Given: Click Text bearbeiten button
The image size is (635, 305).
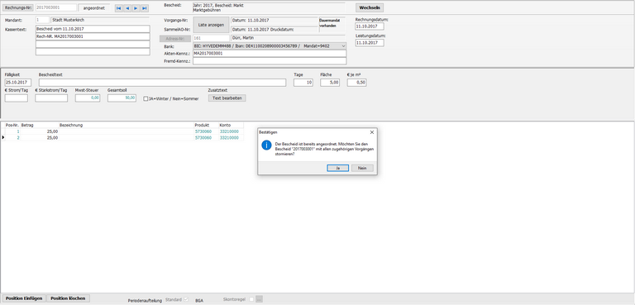Looking at the screenshot, I should [x=227, y=98].
